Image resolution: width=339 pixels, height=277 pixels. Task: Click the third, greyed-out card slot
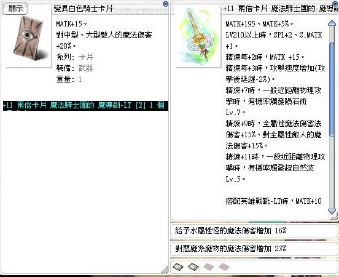click(208, 267)
